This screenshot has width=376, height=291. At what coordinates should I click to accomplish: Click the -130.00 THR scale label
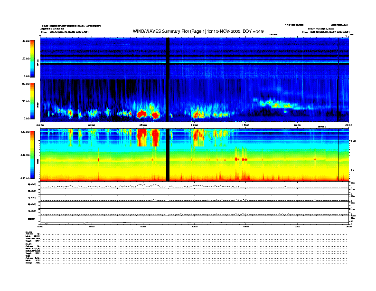coord(25,132)
